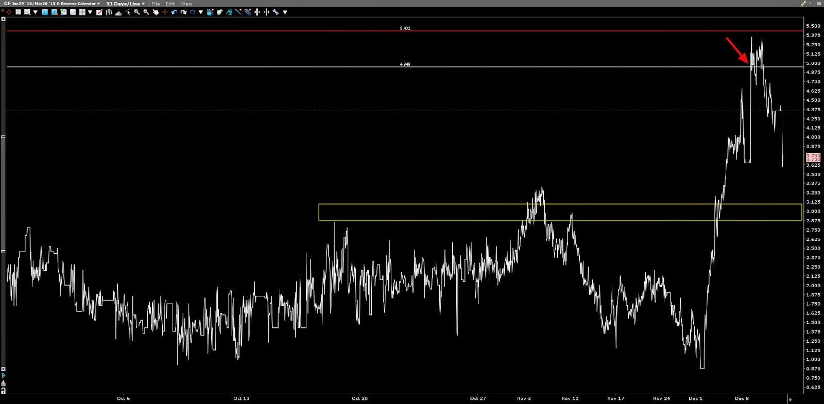Click the Oct 20 date label
Viewport: 824px width, 404px height.
(359, 398)
